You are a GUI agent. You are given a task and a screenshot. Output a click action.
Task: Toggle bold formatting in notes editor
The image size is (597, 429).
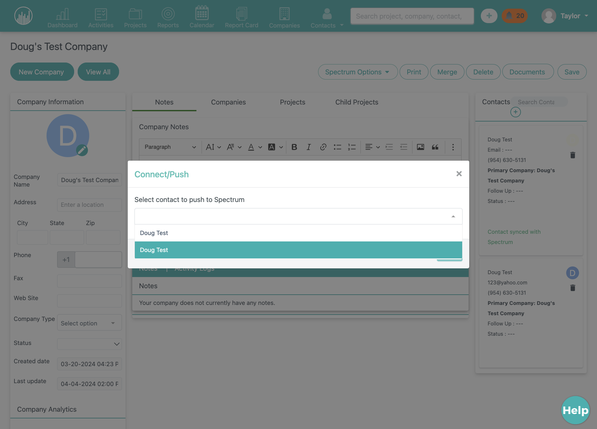(x=294, y=147)
